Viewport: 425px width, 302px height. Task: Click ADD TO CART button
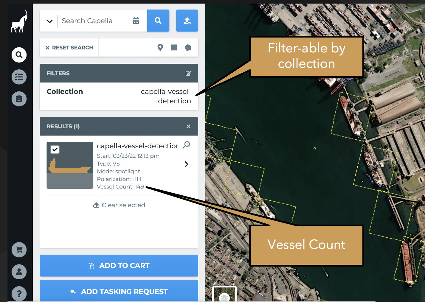[x=119, y=266]
